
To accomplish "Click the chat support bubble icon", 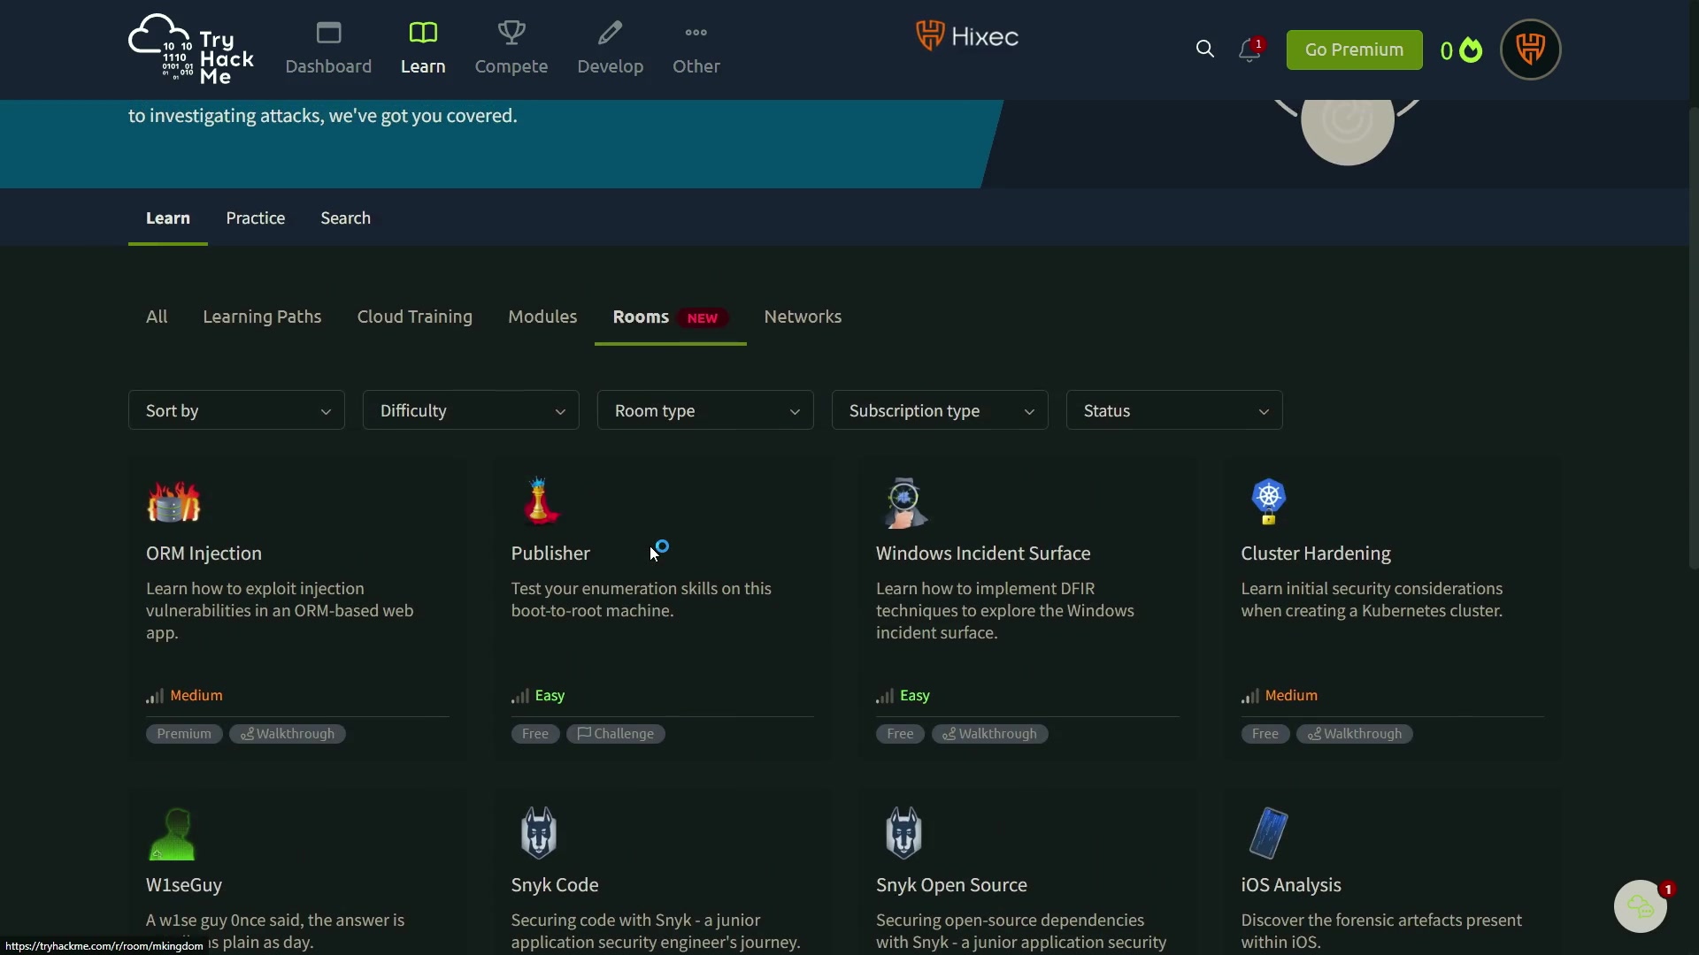I will coord(1640,906).
